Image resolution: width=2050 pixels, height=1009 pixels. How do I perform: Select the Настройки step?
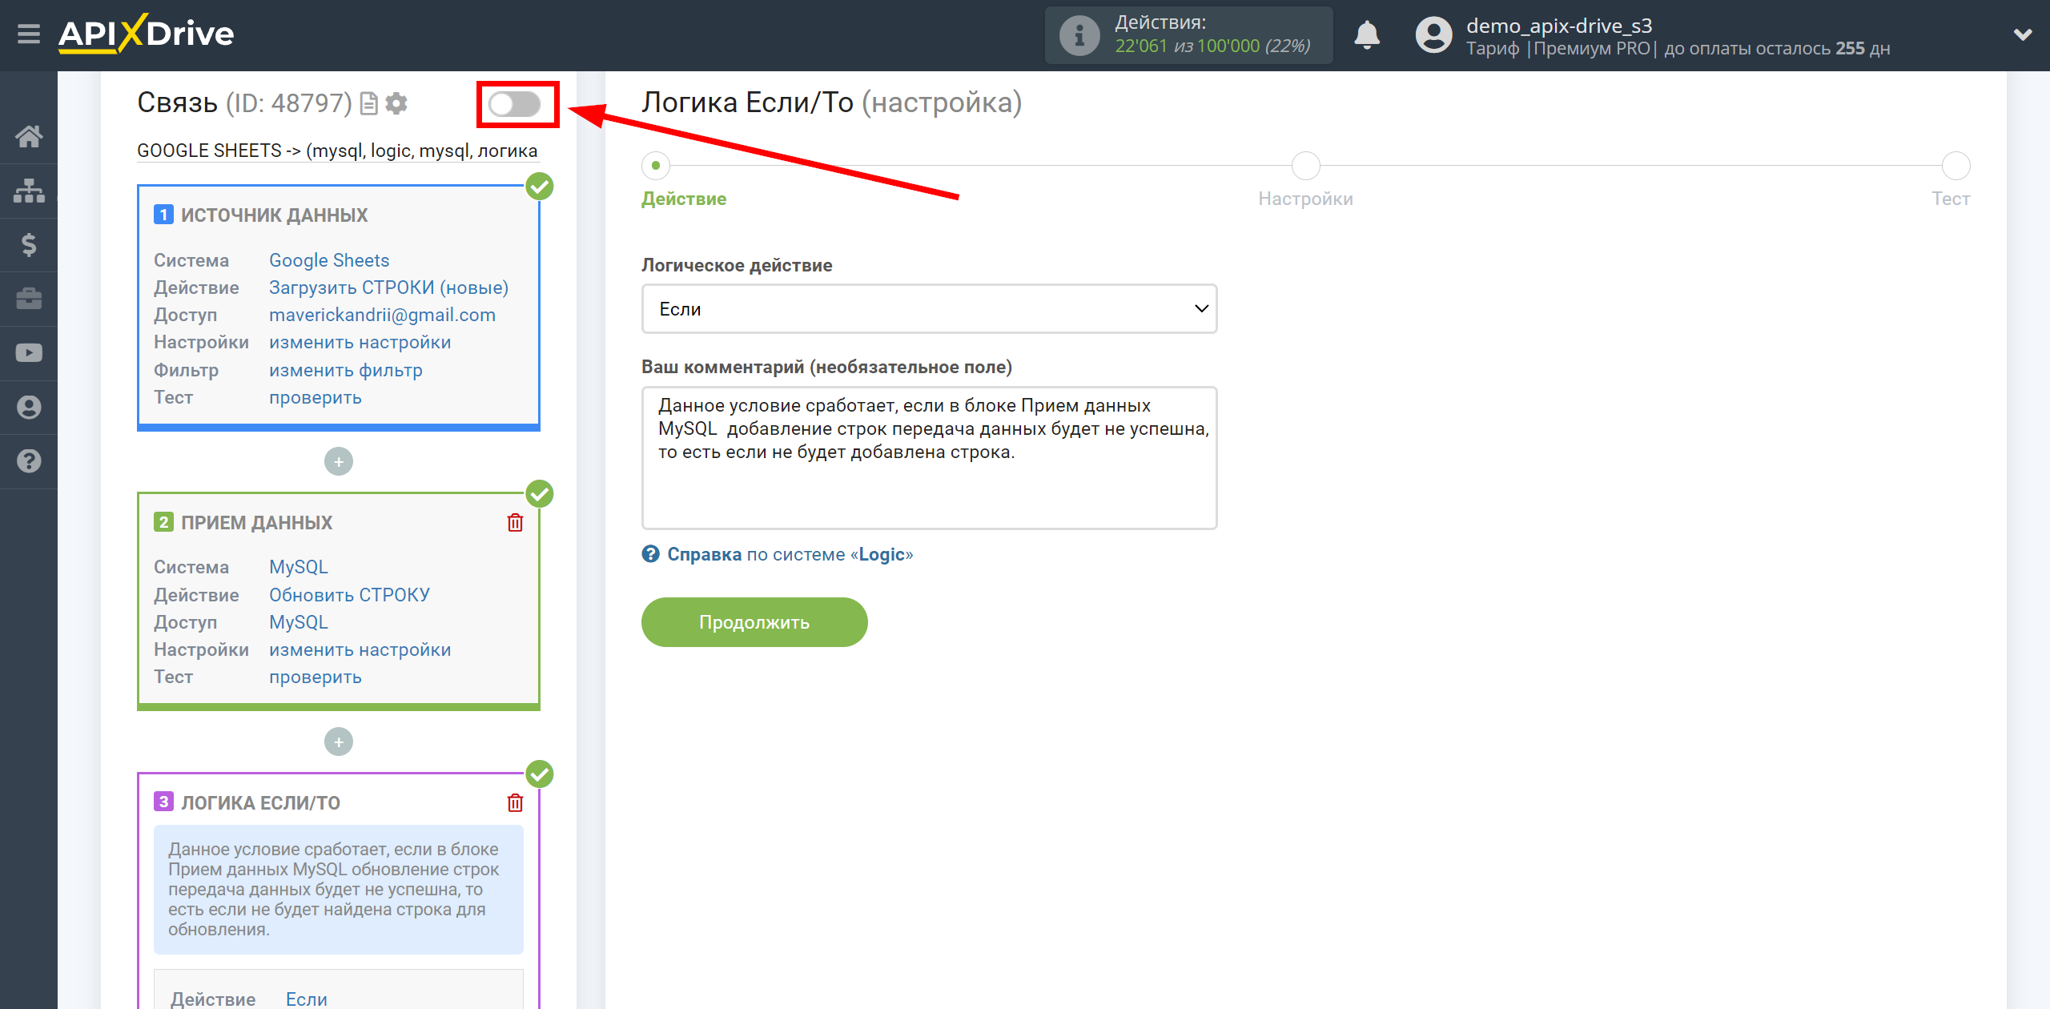tap(1305, 166)
